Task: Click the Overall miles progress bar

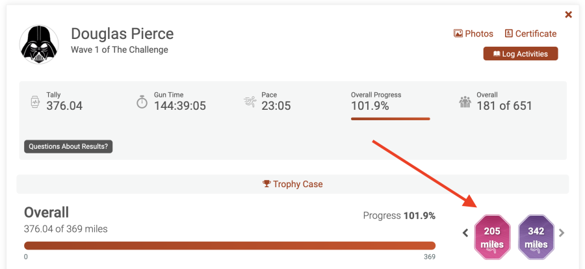Action: click(x=229, y=246)
